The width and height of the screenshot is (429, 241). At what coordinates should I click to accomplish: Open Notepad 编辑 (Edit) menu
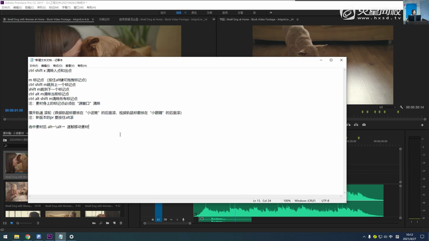click(46, 66)
